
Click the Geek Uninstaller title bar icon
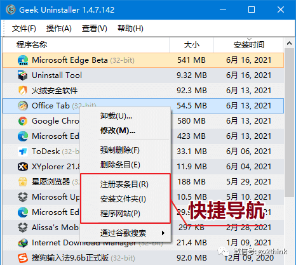pyautogui.click(x=11, y=10)
